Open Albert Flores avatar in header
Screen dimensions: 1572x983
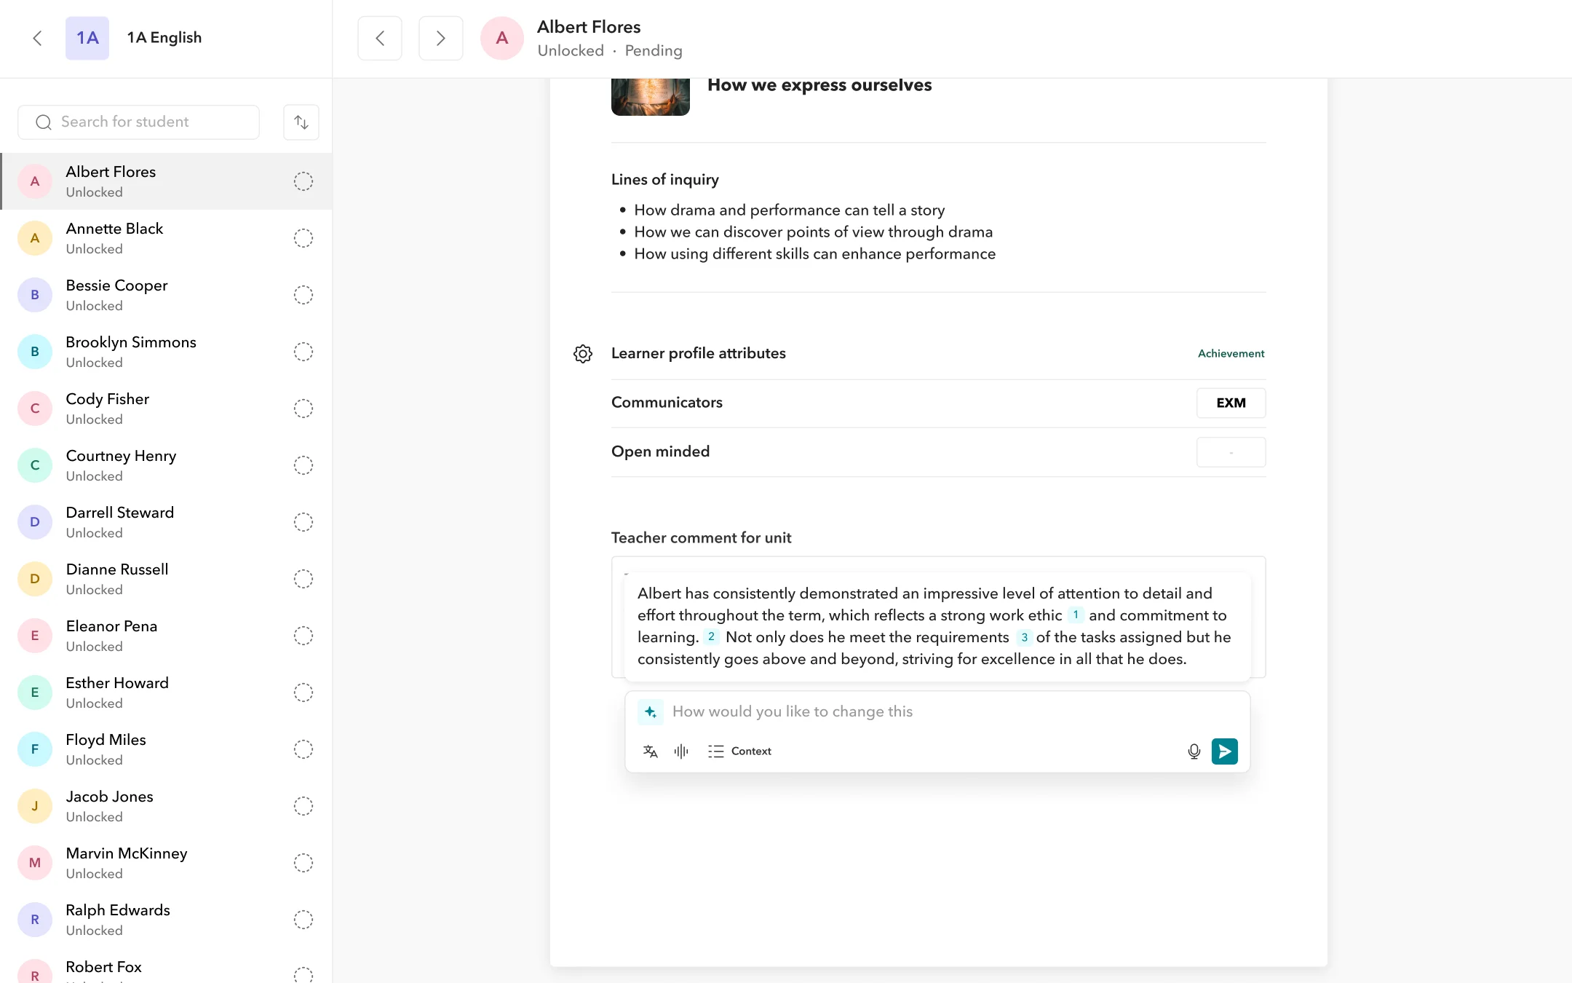tap(502, 38)
